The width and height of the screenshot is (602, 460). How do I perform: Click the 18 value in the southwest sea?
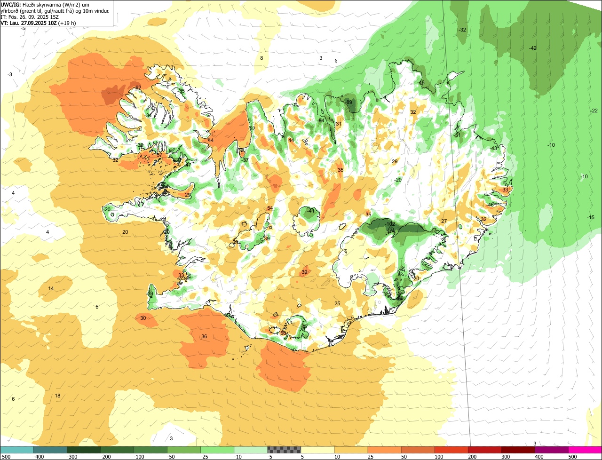point(58,396)
